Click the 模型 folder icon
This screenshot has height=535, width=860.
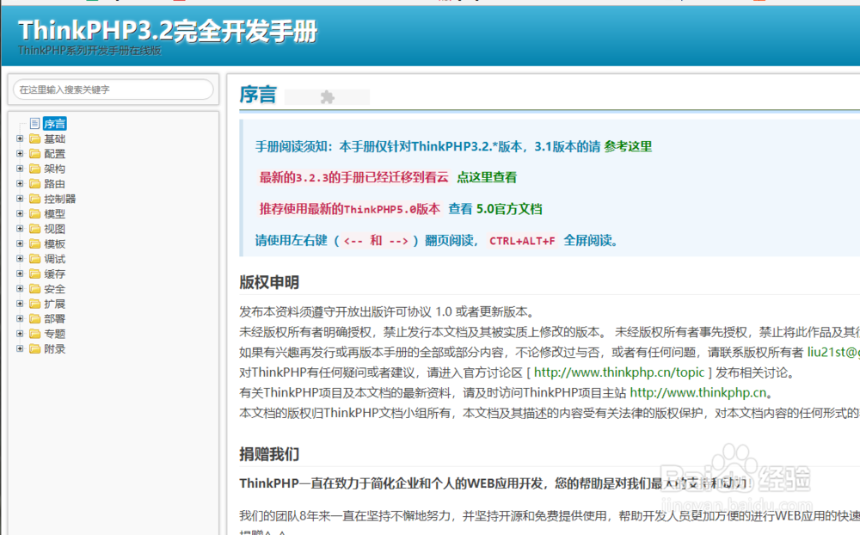(35, 213)
